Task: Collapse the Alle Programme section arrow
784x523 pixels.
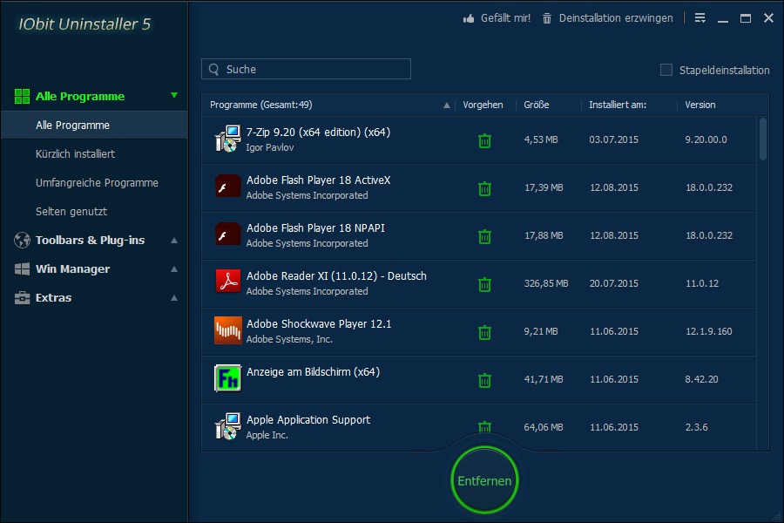Action: [174, 95]
